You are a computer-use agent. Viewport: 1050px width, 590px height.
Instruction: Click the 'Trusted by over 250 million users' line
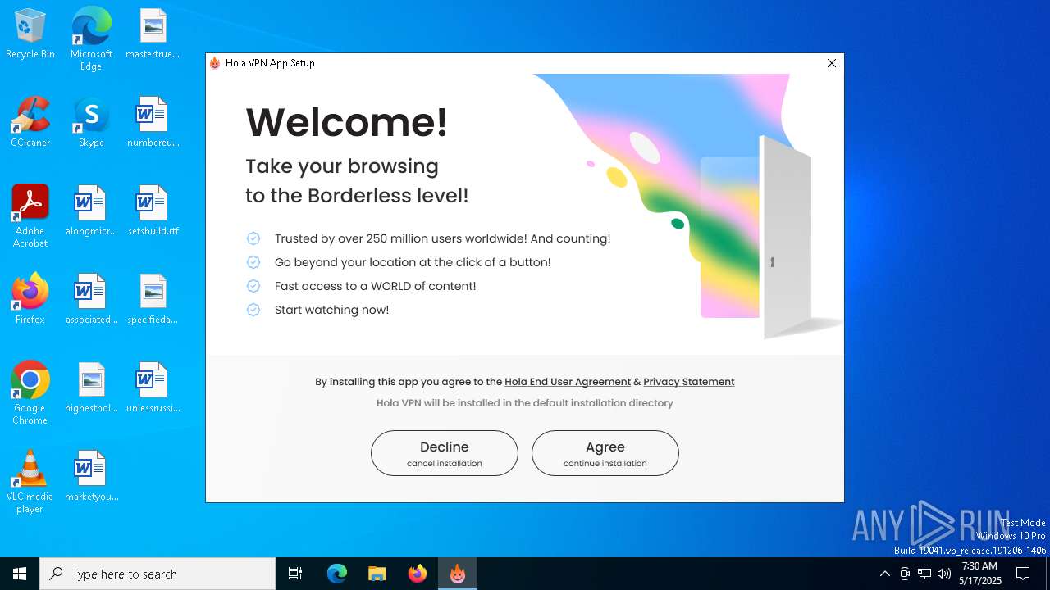pyautogui.click(x=442, y=238)
